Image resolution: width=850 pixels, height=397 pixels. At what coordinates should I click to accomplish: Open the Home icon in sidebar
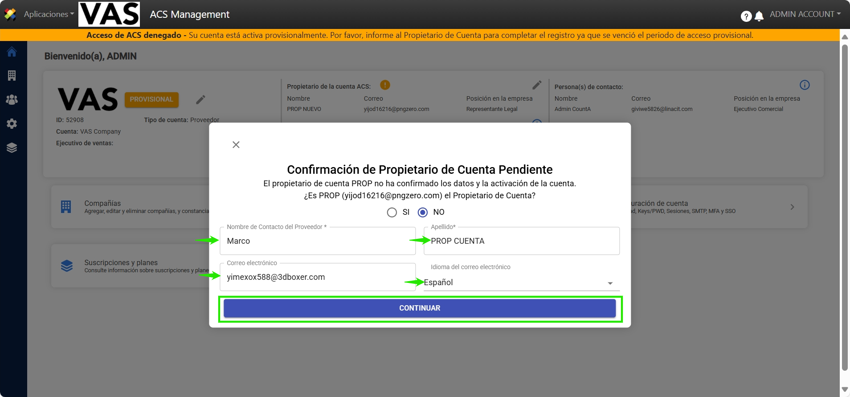(12, 52)
